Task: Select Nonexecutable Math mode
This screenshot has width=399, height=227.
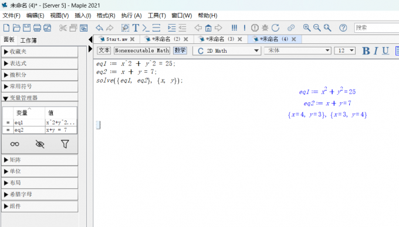Action: (x=142, y=50)
